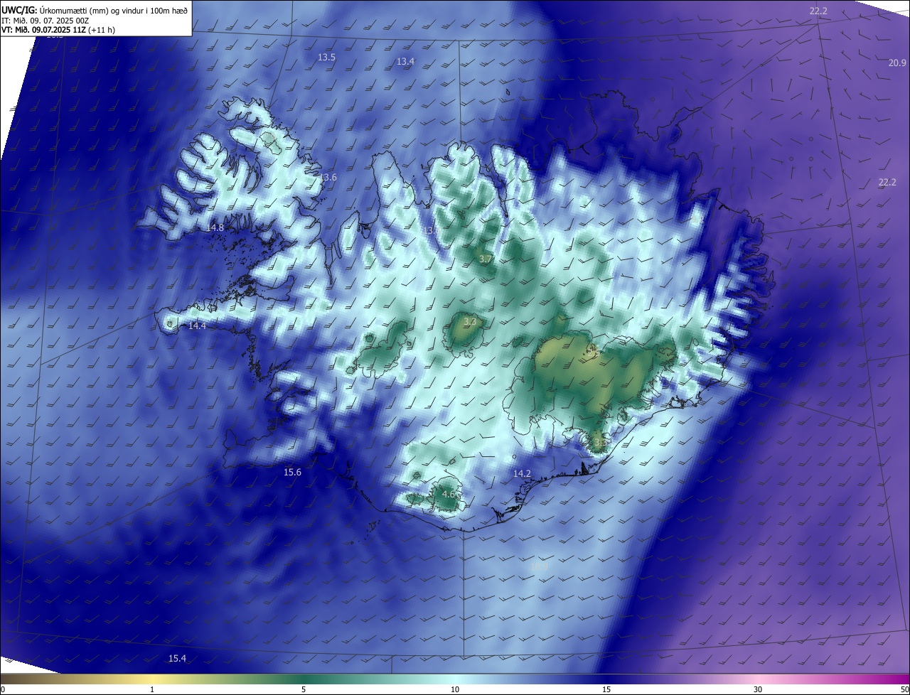Screen dimensions: 910x695
Task: Click the color scale tick labeled 1
Action: [152, 689]
